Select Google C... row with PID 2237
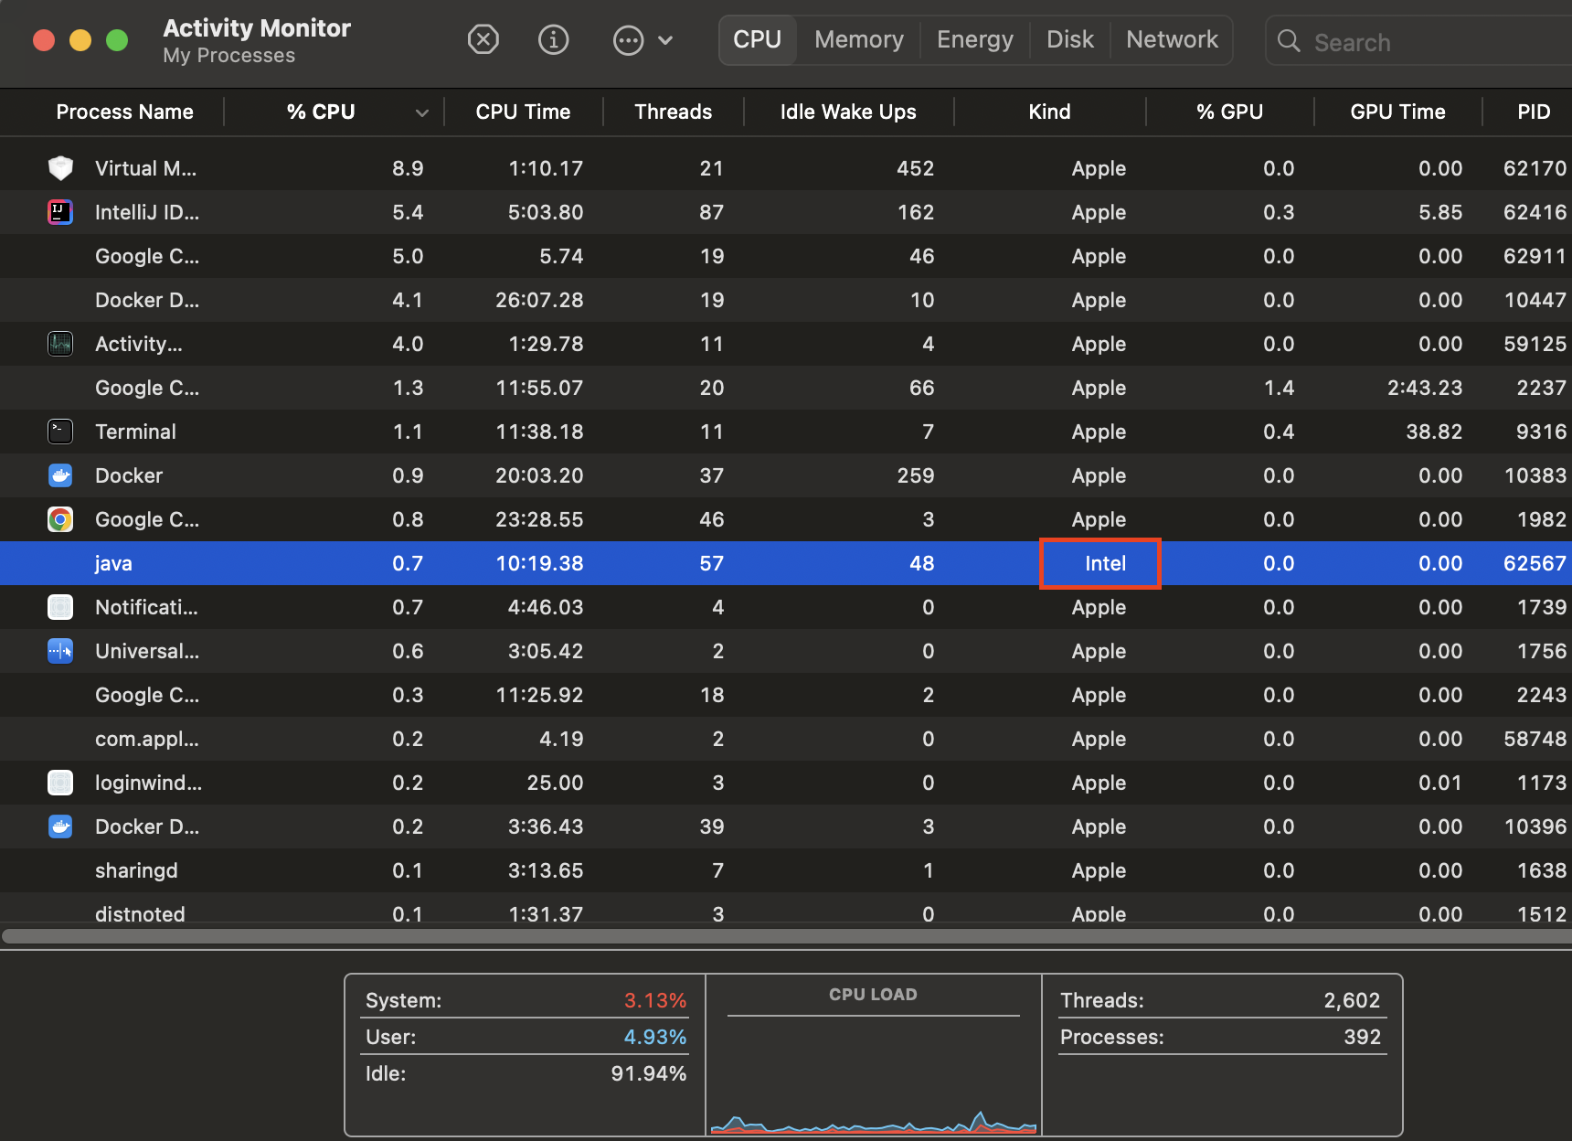Viewport: 1572px width, 1141px height. [x=786, y=388]
